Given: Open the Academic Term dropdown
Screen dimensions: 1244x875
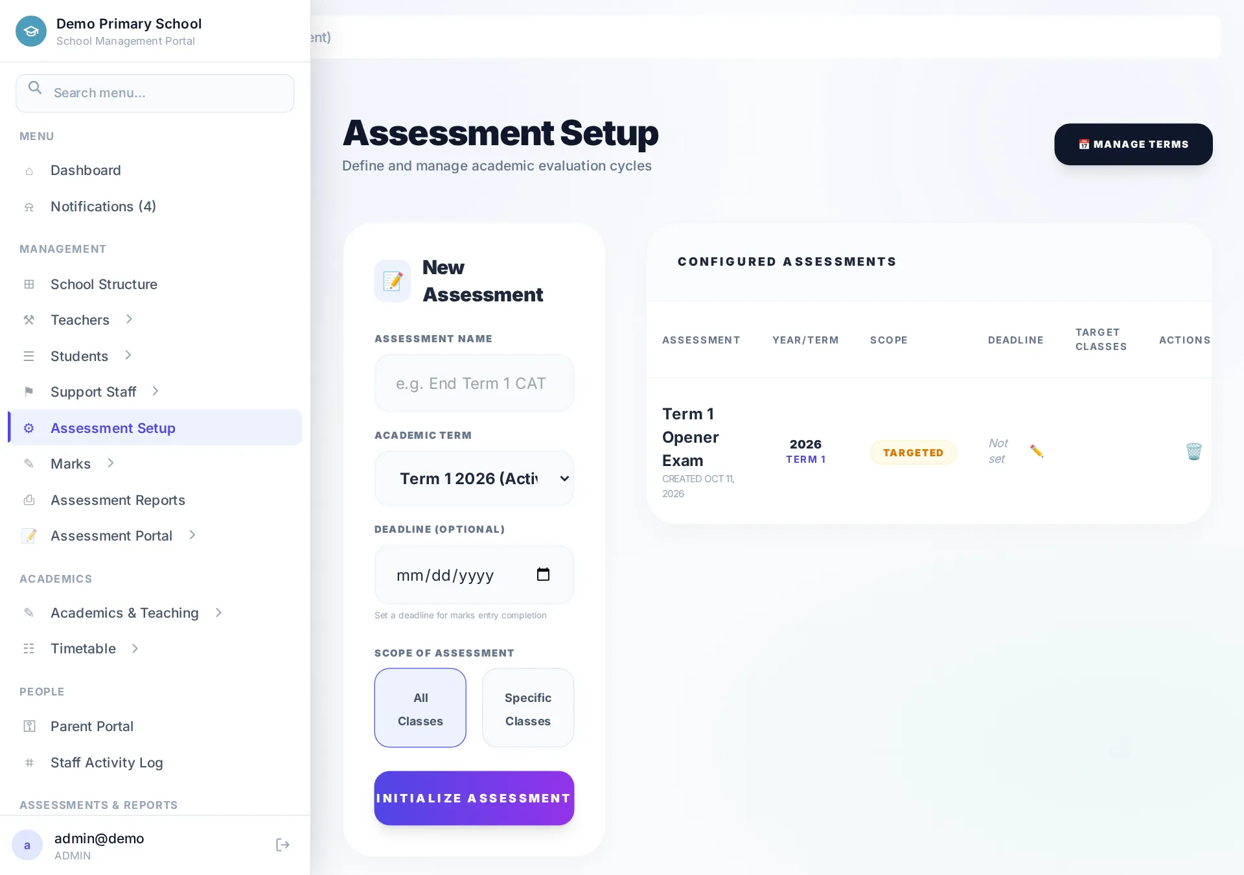Looking at the screenshot, I should (474, 478).
